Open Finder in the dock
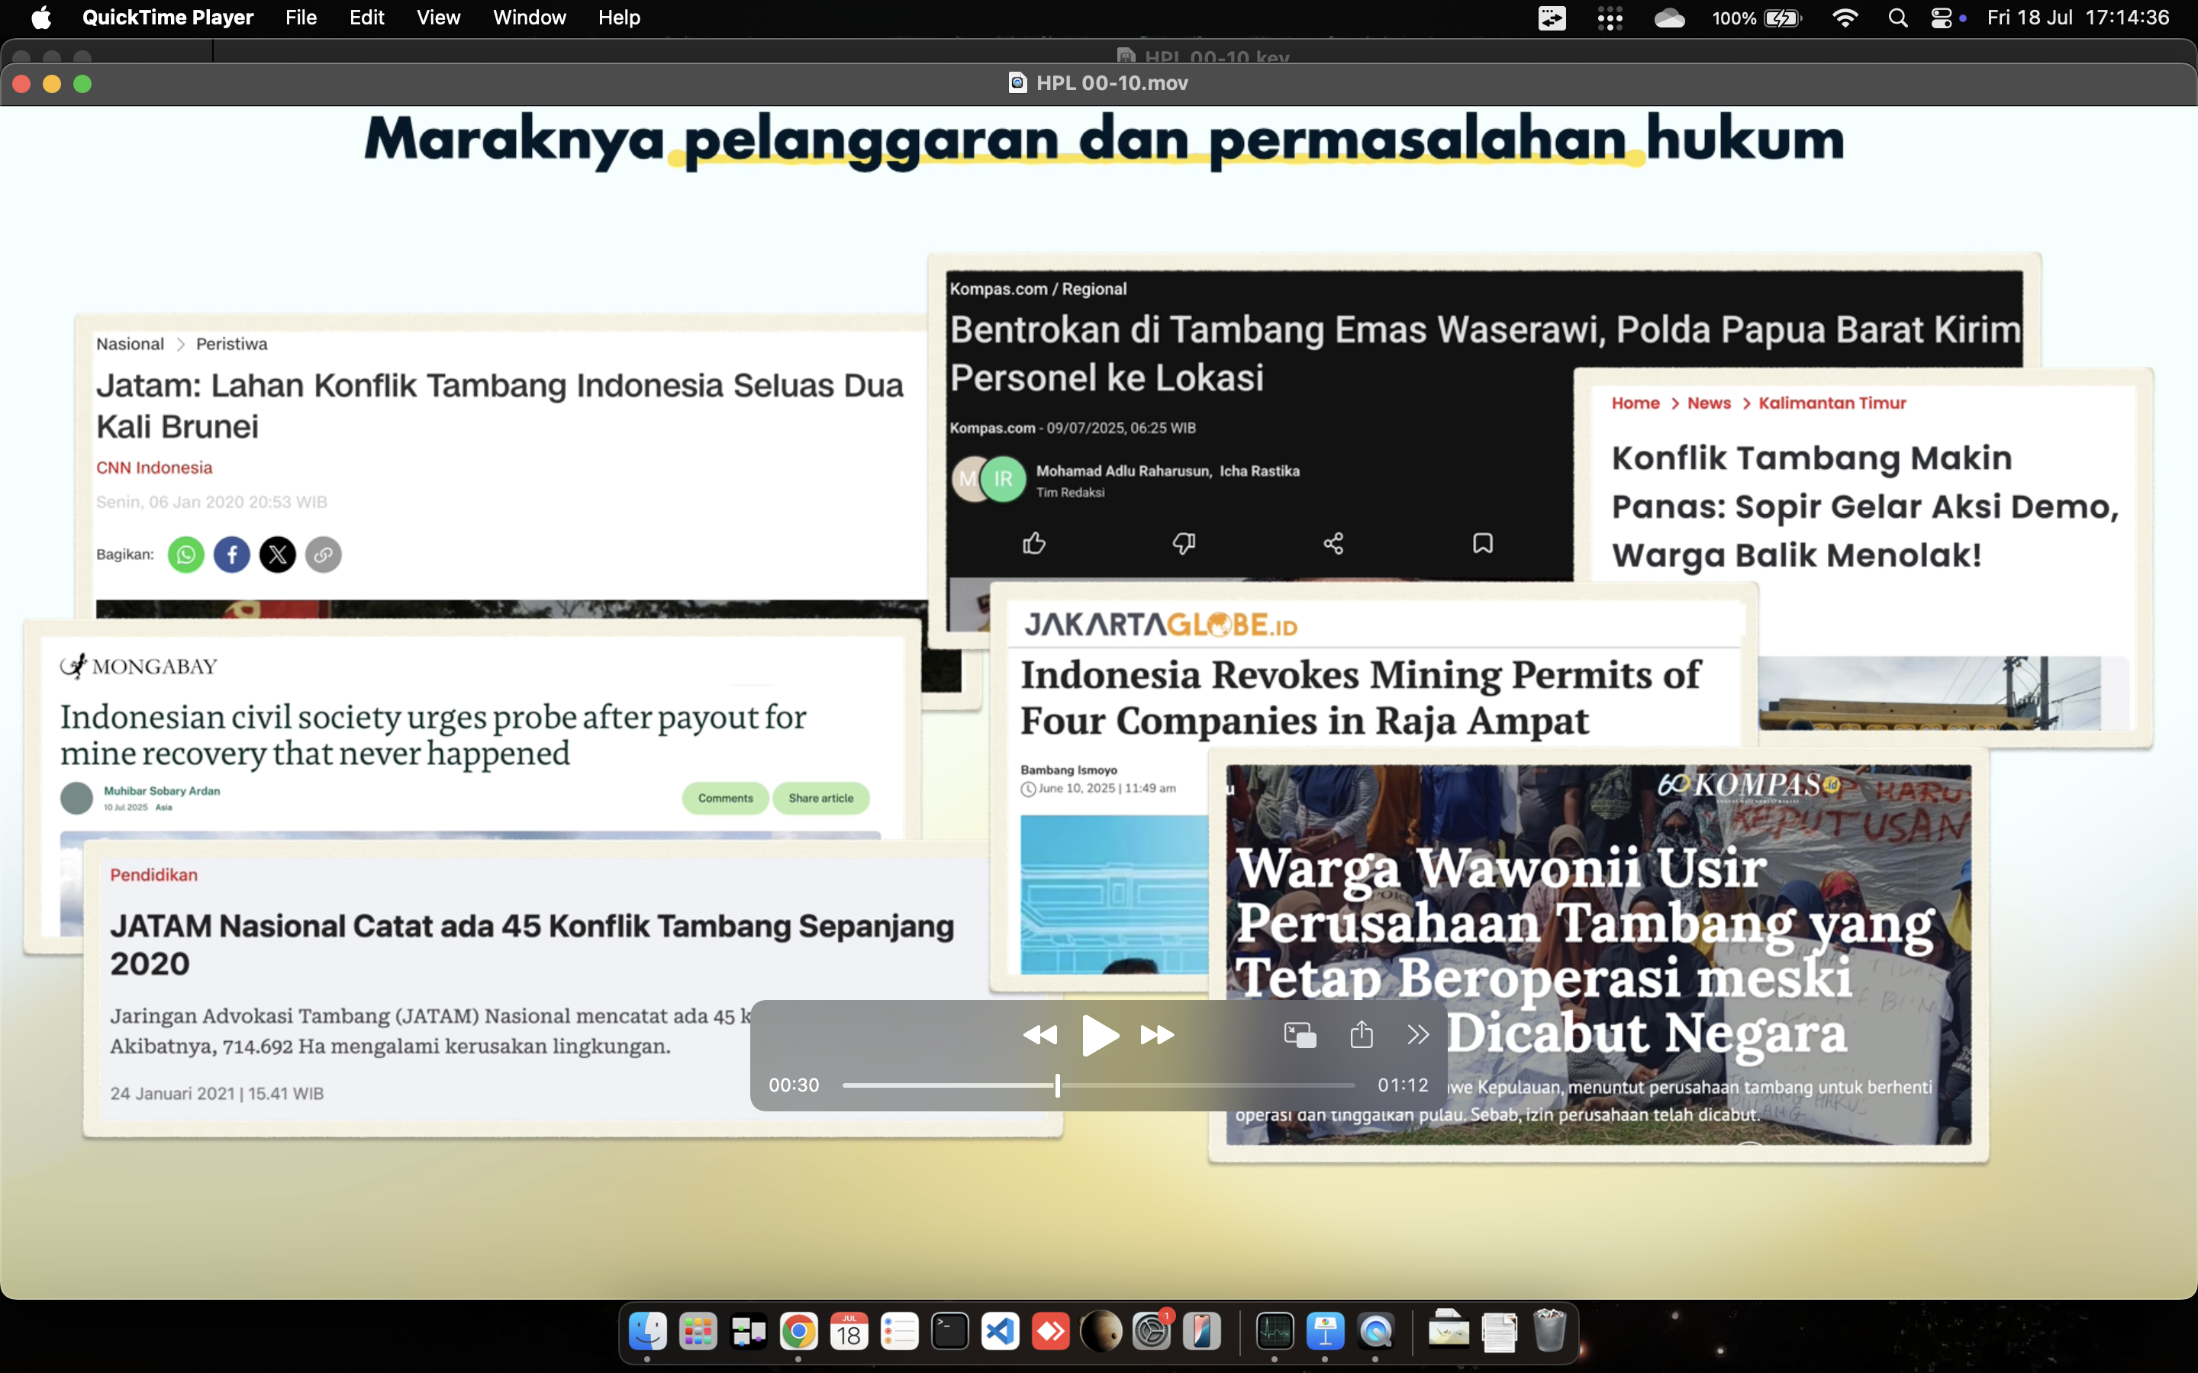Viewport: 2198px width, 1373px height. (648, 1332)
